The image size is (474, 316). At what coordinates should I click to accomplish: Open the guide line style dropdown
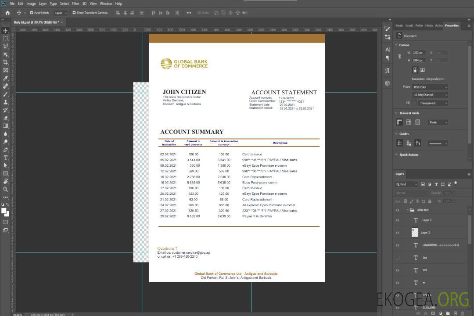[438, 144]
